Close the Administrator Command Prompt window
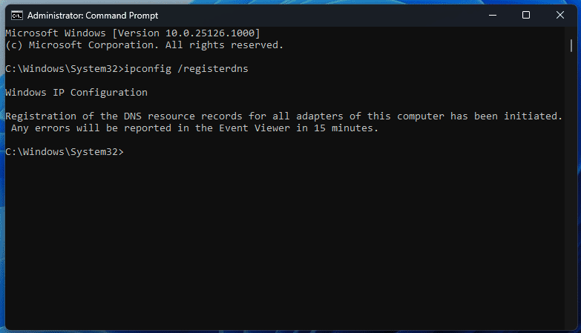Image resolution: width=581 pixels, height=333 pixels. point(560,15)
